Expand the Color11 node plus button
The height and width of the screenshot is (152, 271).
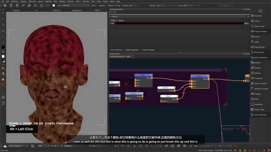click(x=174, y=88)
